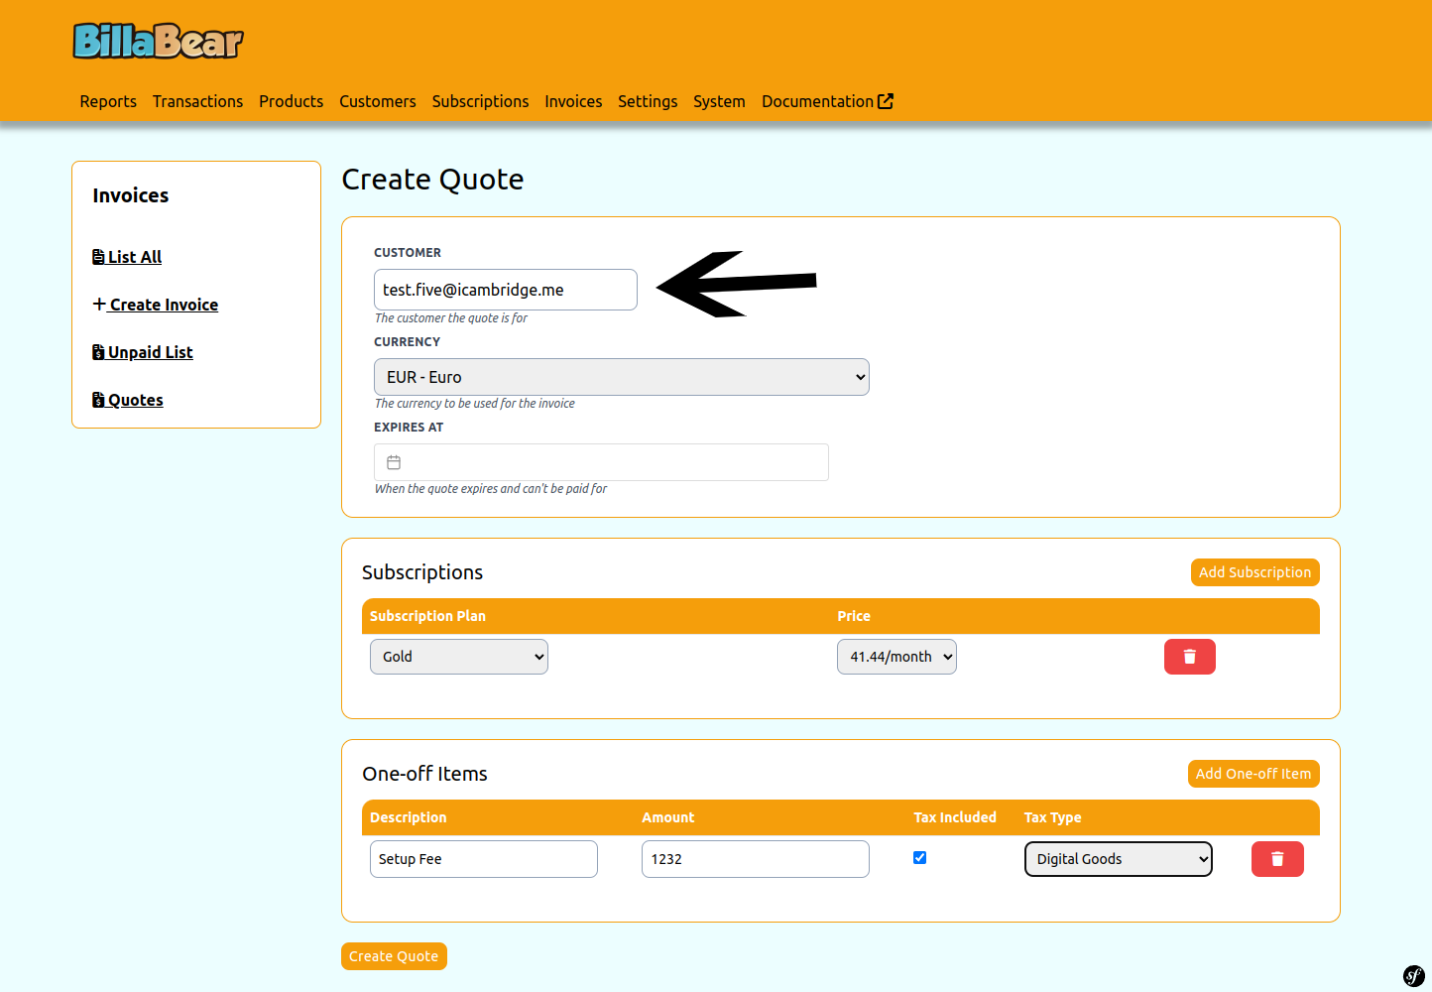Viewport: 1432px width, 992px height.
Task: Toggle Tax Included checkbox for Setup Fee
Action: click(919, 858)
